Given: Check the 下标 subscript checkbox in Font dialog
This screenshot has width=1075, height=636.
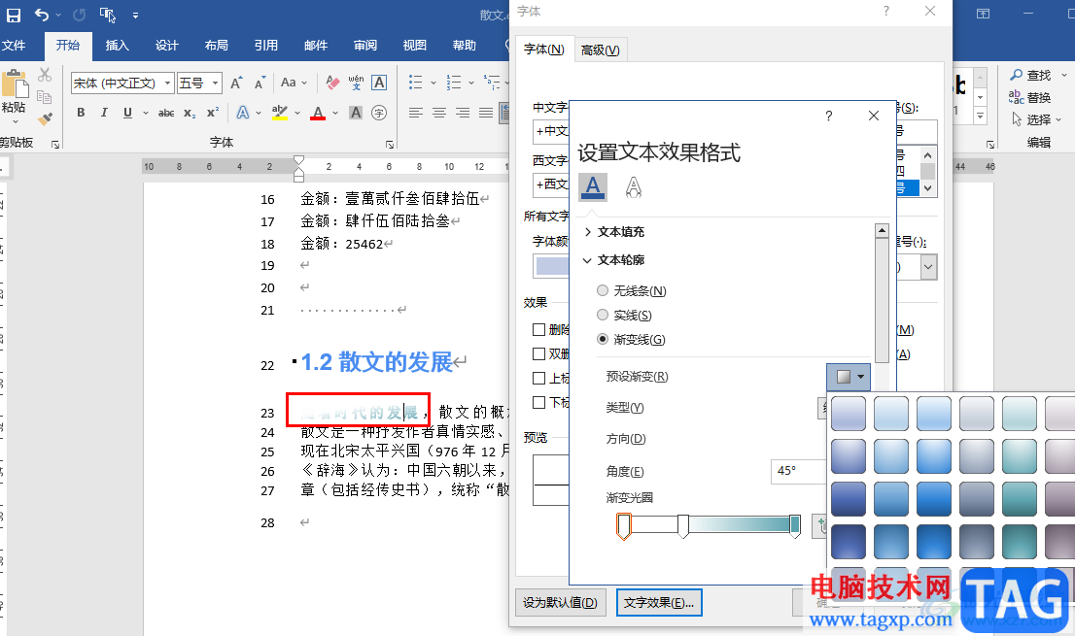Looking at the screenshot, I should 538,403.
